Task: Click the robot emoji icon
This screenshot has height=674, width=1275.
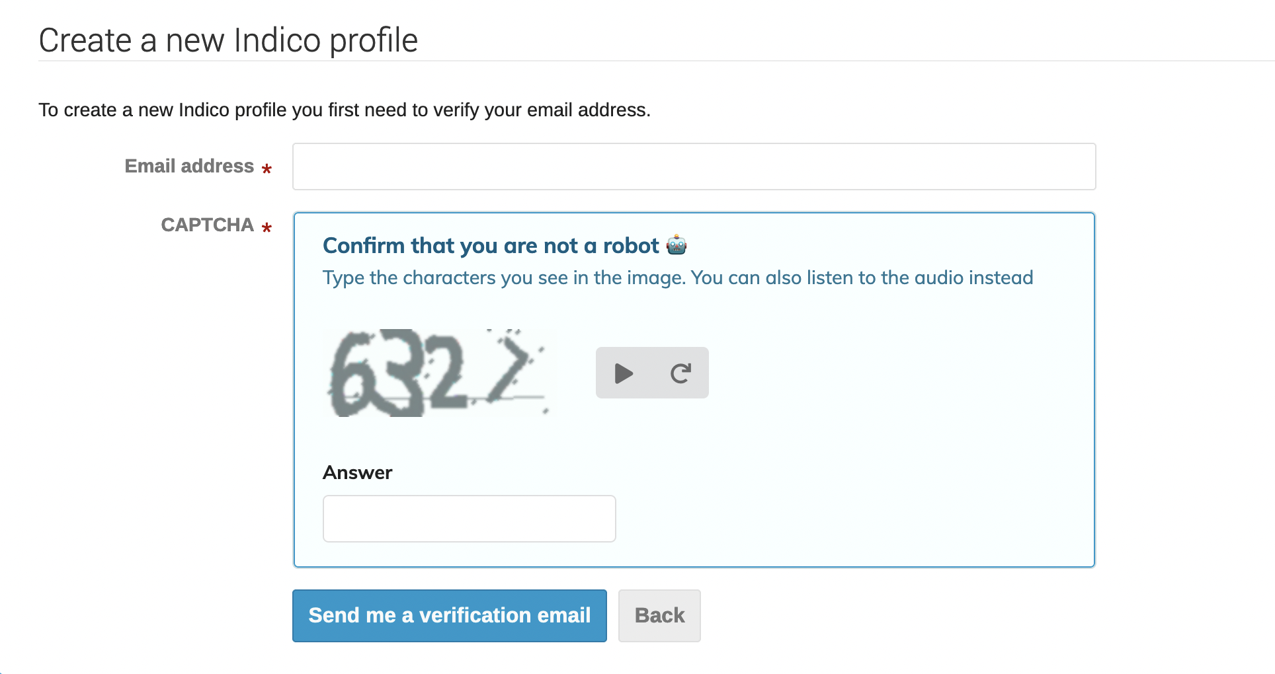Action: tap(677, 245)
